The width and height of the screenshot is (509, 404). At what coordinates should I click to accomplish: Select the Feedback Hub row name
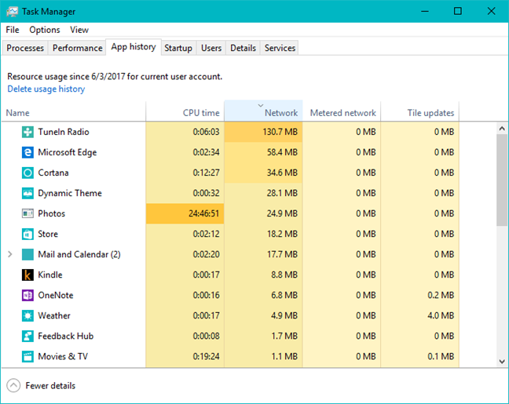click(65, 337)
